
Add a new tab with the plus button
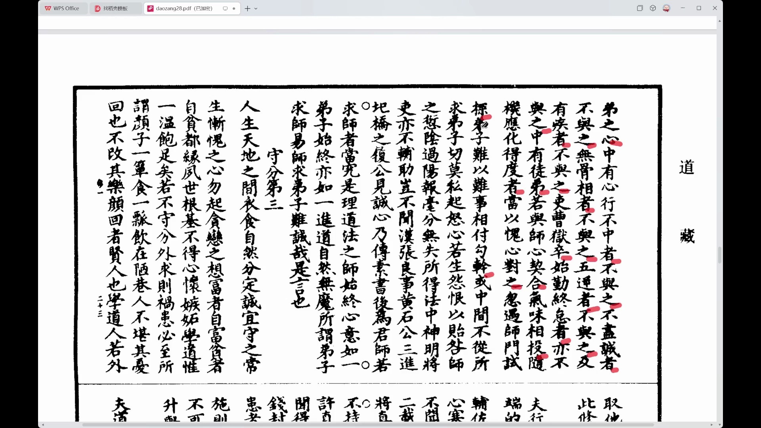[247, 8]
